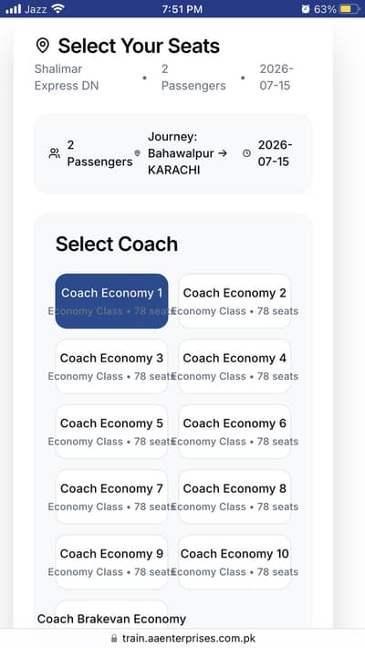Screen dimensions: 365x648
Task: Tap the cellular signal bars icon
Action: [x=13, y=9]
